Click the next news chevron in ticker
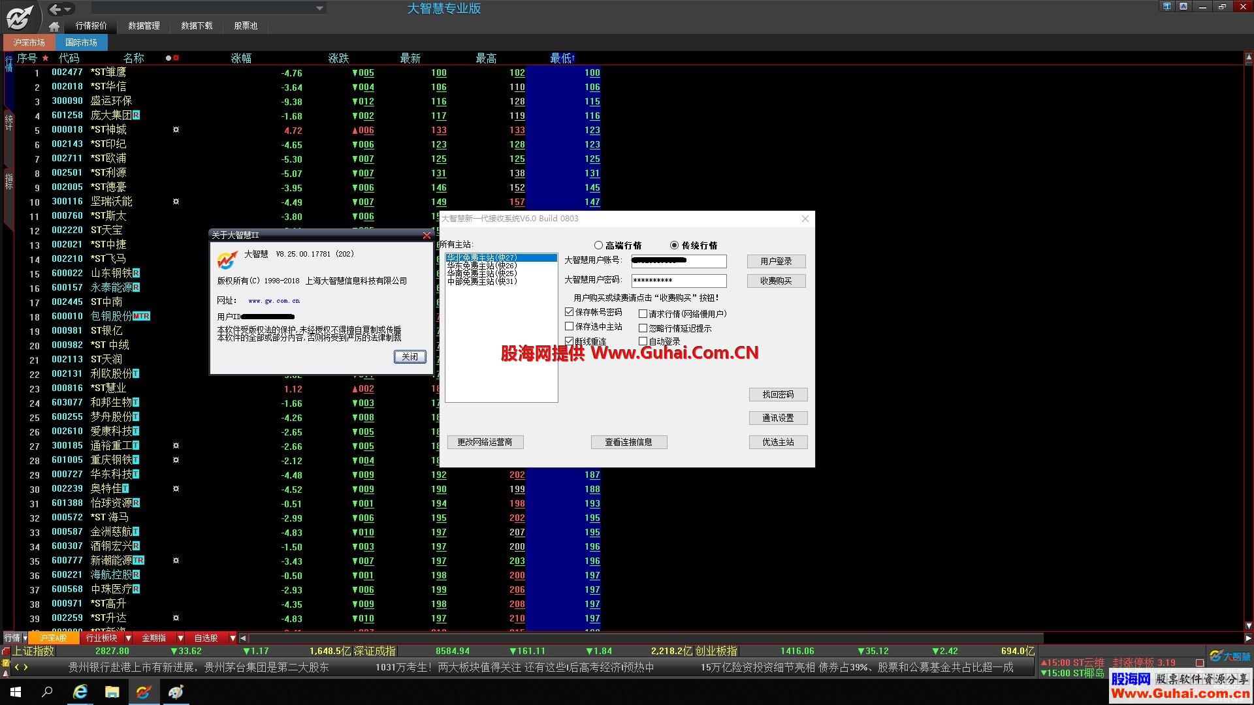1254x705 pixels. (x=25, y=667)
